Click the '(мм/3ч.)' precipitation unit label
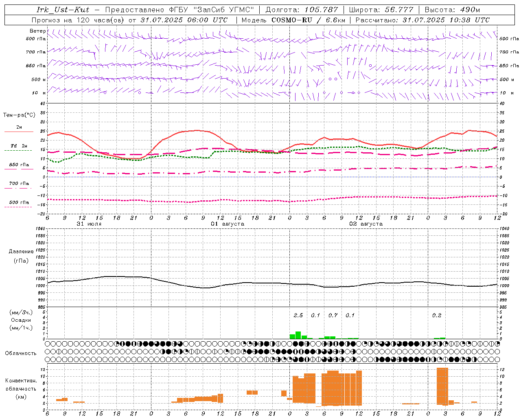Image resolution: width=521 pixels, height=417 pixels. 21,312
